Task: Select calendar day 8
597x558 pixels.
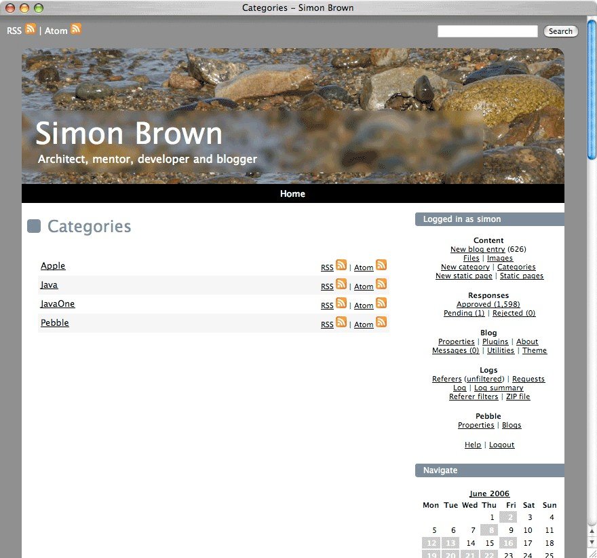Action: point(489,529)
